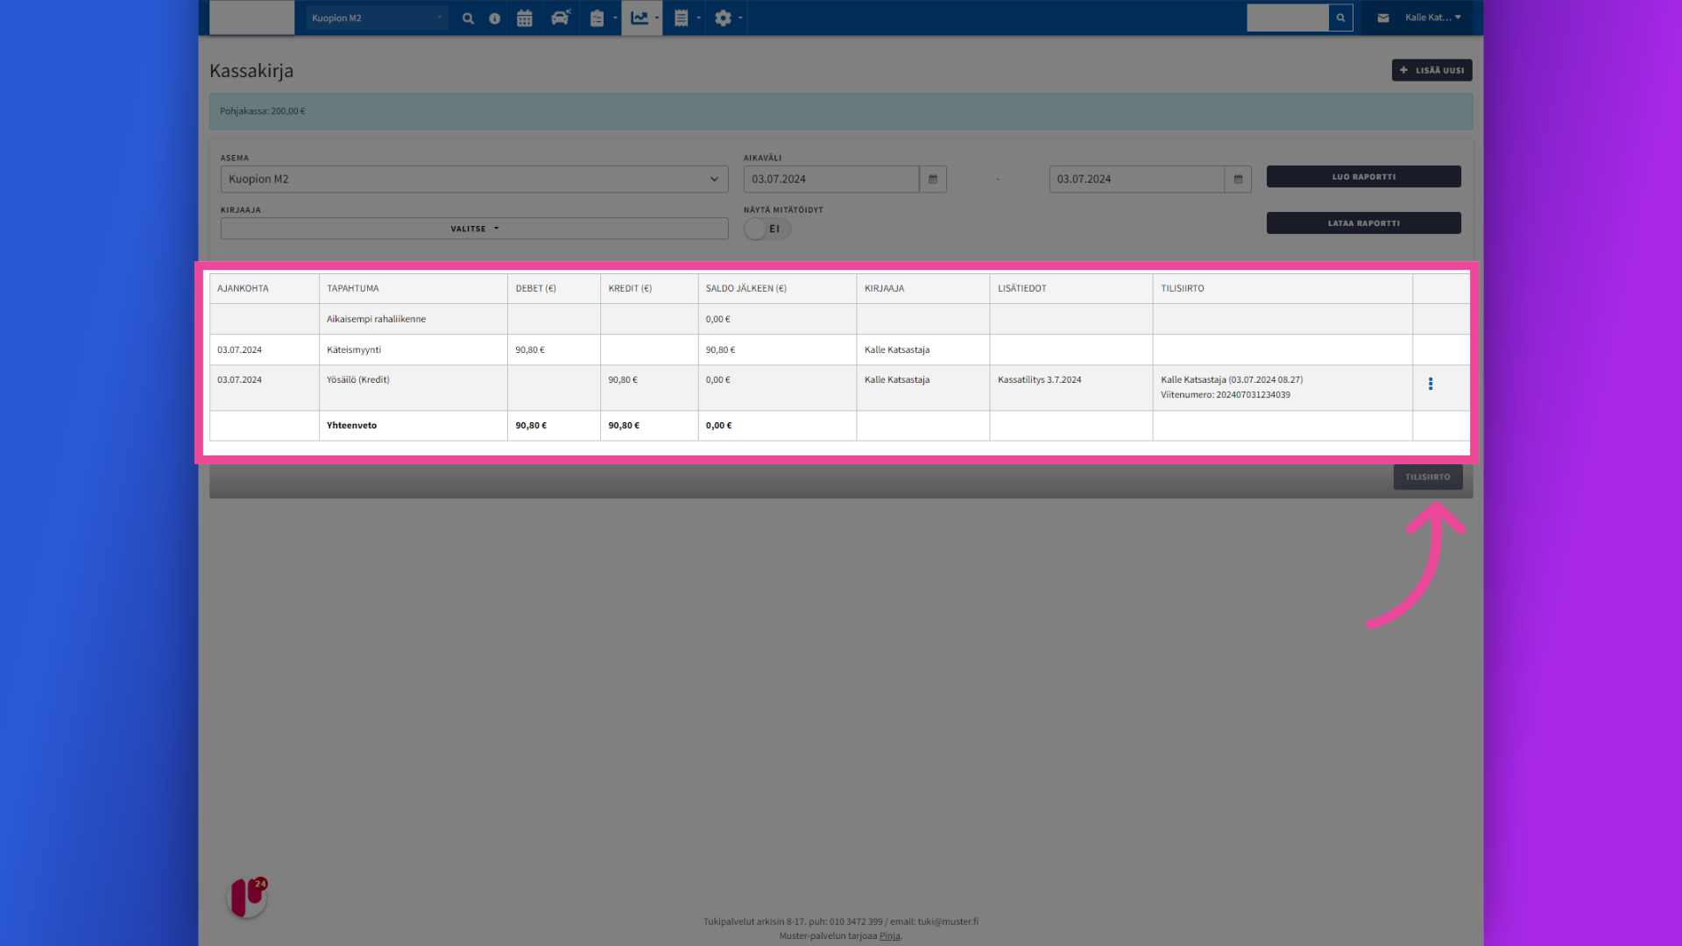The width and height of the screenshot is (1682, 946).
Task: Click the top-right search button
Action: [x=1340, y=18]
